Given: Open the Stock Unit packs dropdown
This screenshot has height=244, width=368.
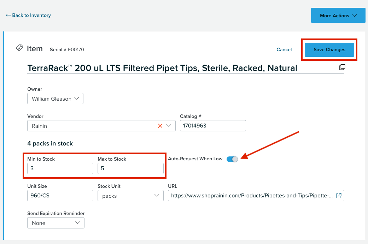Looking at the screenshot, I should (x=130, y=196).
